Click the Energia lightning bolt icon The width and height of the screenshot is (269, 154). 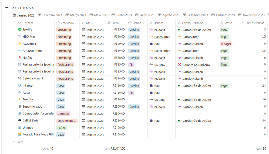coord(19,100)
